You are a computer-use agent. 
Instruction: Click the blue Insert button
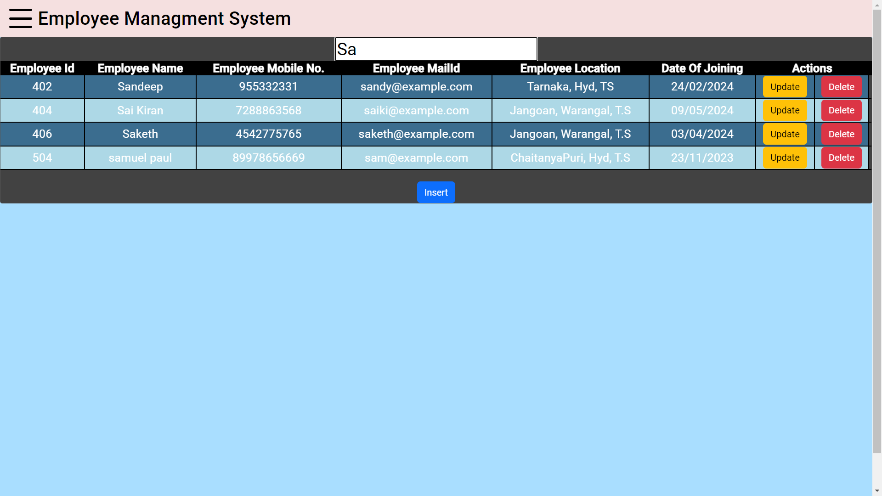pos(436,192)
